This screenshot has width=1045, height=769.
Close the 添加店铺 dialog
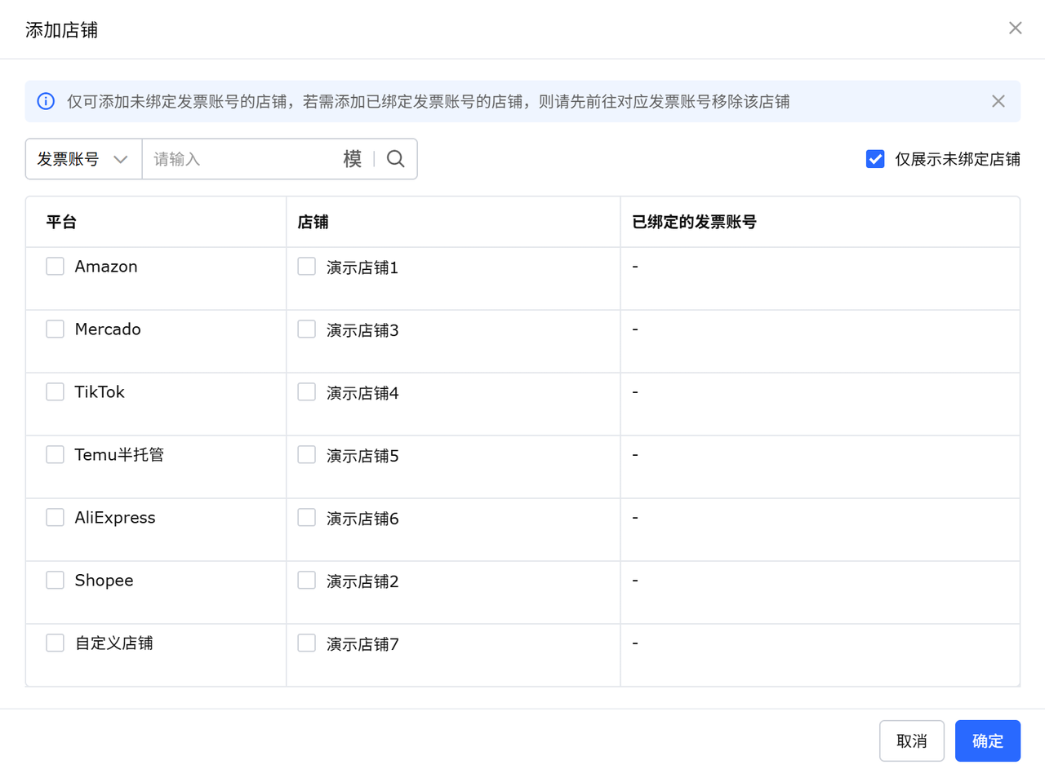[1016, 29]
